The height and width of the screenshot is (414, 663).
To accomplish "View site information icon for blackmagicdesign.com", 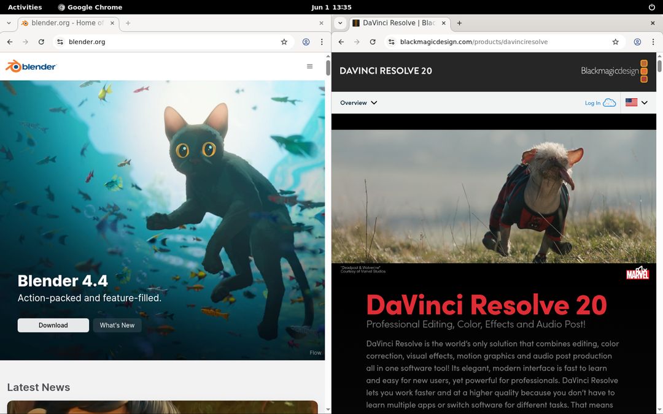I will [x=392, y=42].
